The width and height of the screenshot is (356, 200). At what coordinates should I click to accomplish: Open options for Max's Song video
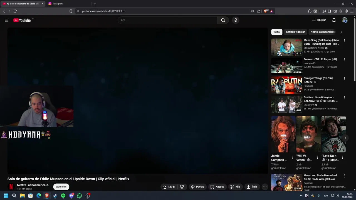pos(344,41)
